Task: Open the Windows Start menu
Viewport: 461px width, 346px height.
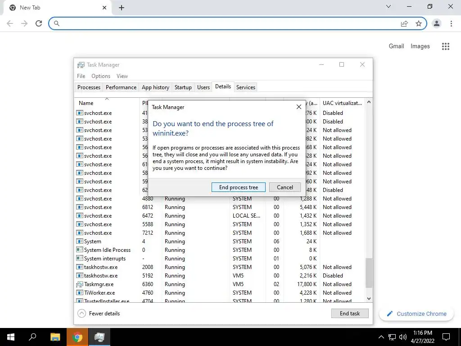Action: coord(11,337)
